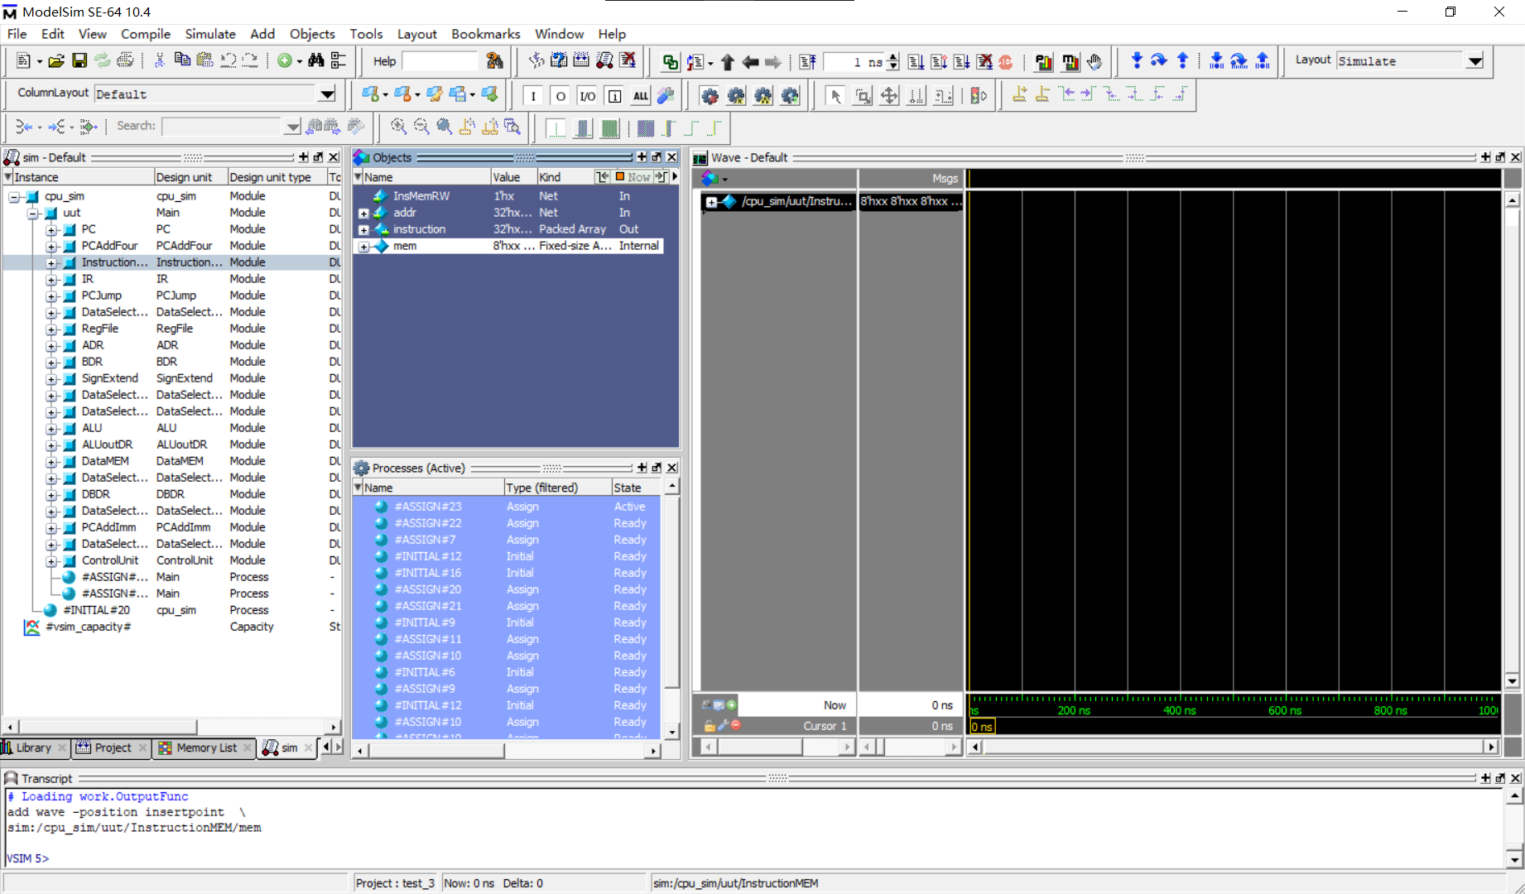The image size is (1525, 894).
Task: Click the wave pane vertical scrollbar down arrow
Action: pyautogui.click(x=1513, y=682)
